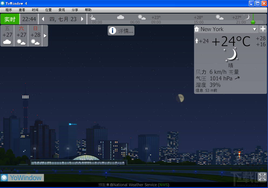Click the home icon beside New York
Image resolution: width=268 pixels, height=188 pixels.
click(197, 29)
